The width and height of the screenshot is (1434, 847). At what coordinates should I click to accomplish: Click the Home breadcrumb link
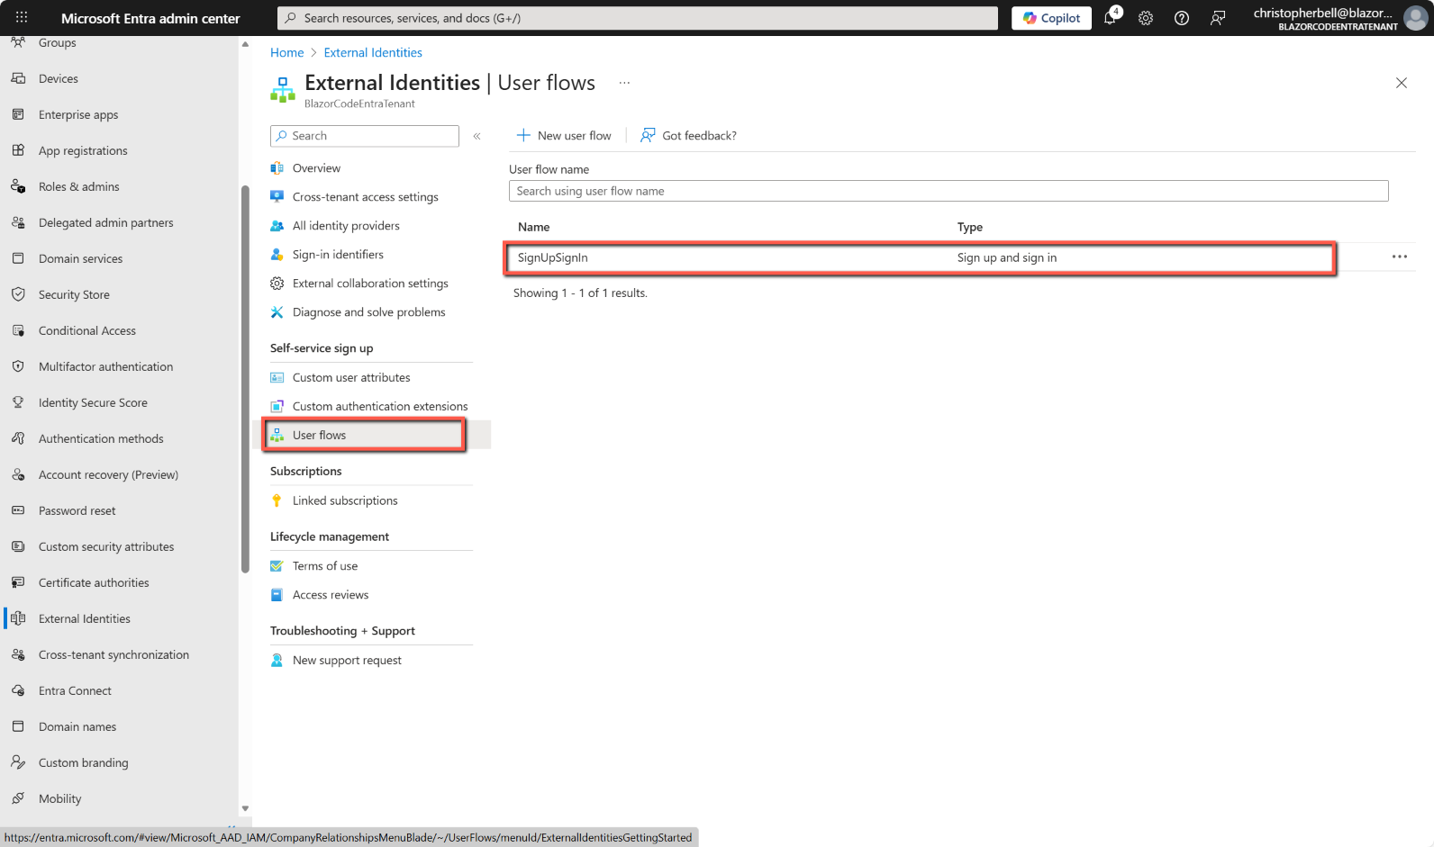[286, 53]
